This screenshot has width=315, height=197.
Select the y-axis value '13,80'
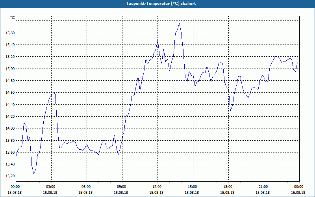point(10,140)
